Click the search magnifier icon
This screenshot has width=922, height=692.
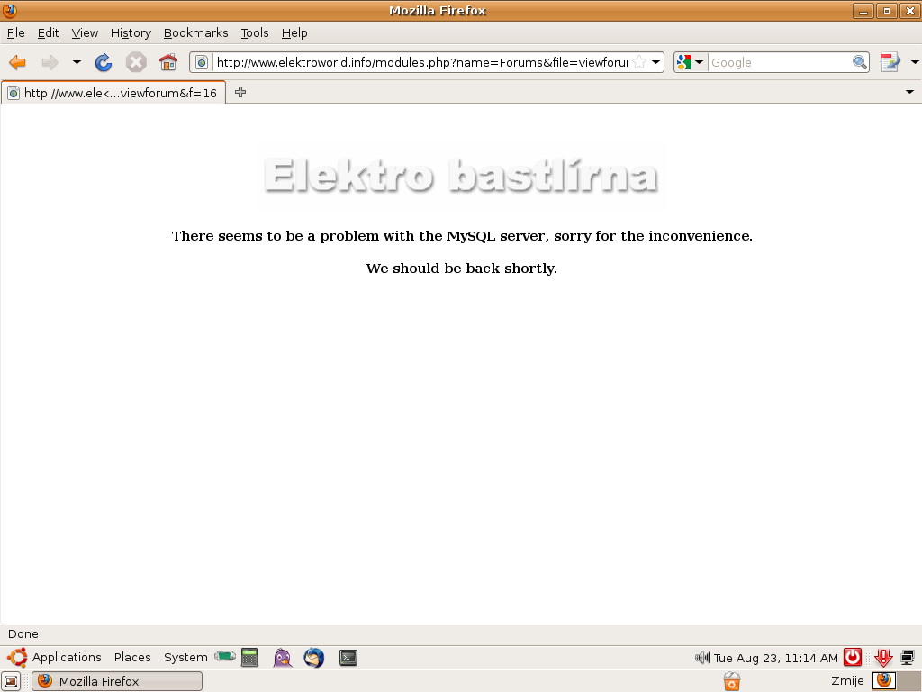860,62
